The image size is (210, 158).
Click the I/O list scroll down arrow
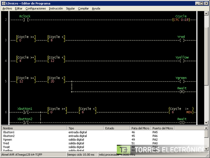click(206, 149)
